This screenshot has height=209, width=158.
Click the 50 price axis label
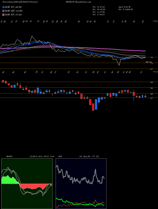point(151,94)
